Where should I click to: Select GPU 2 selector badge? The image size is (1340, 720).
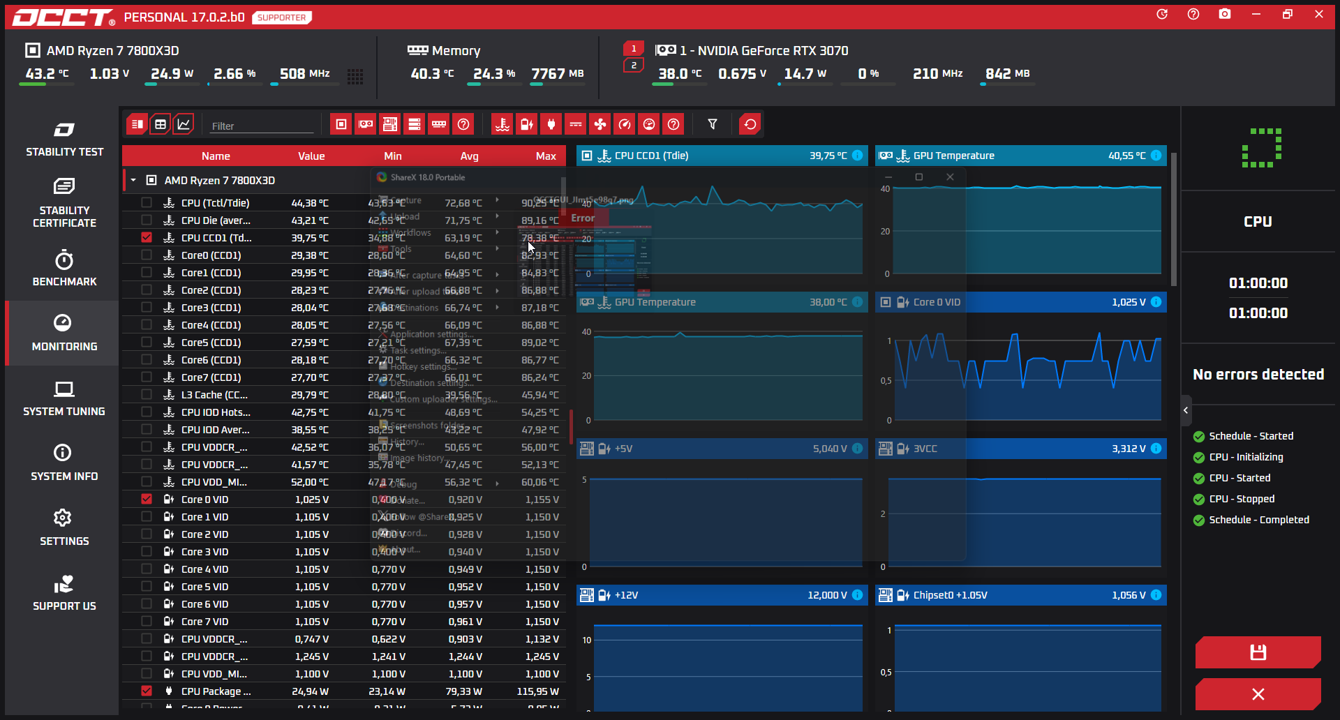(x=634, y=65)
